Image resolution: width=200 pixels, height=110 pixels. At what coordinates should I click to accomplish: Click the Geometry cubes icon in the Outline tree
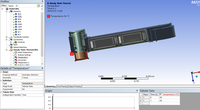(11, 11)
